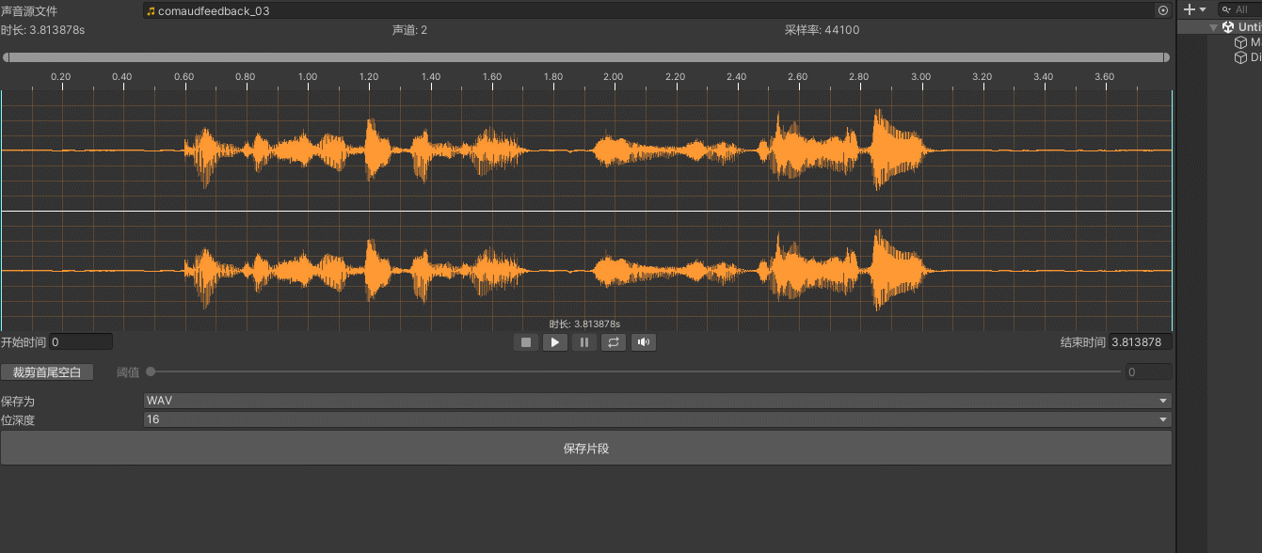Image resolution: width=1262 pixels, height=553 pixels.
Task: Click the plus add button in Hierarchy panel
Action: (x=1190, y=9)
